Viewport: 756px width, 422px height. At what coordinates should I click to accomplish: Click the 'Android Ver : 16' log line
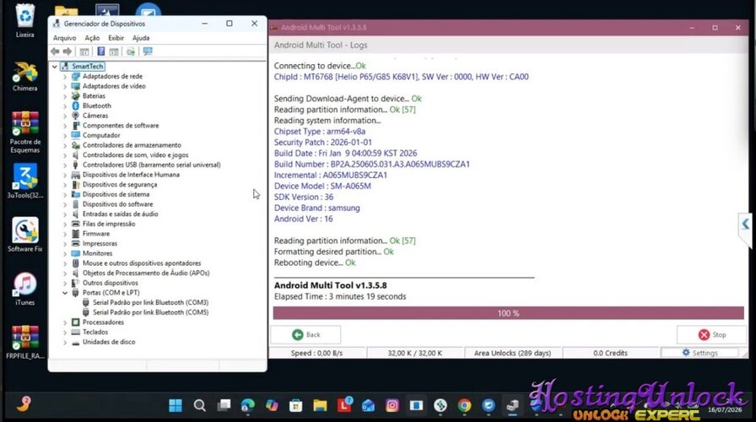click(303, 219)
